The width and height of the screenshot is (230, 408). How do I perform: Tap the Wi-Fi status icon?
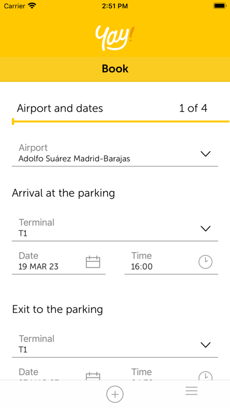[x=32, y=6]
